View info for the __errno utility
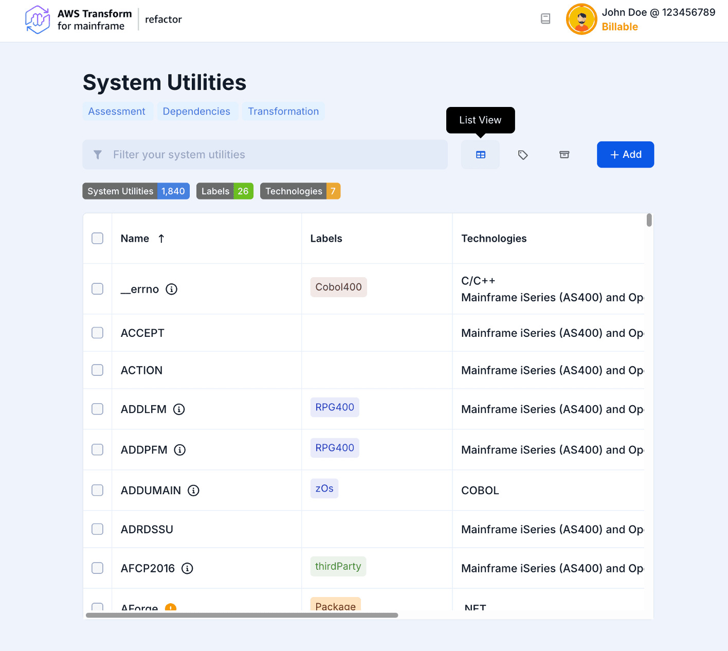Viewport: 728px width, 651px height. 171,289
